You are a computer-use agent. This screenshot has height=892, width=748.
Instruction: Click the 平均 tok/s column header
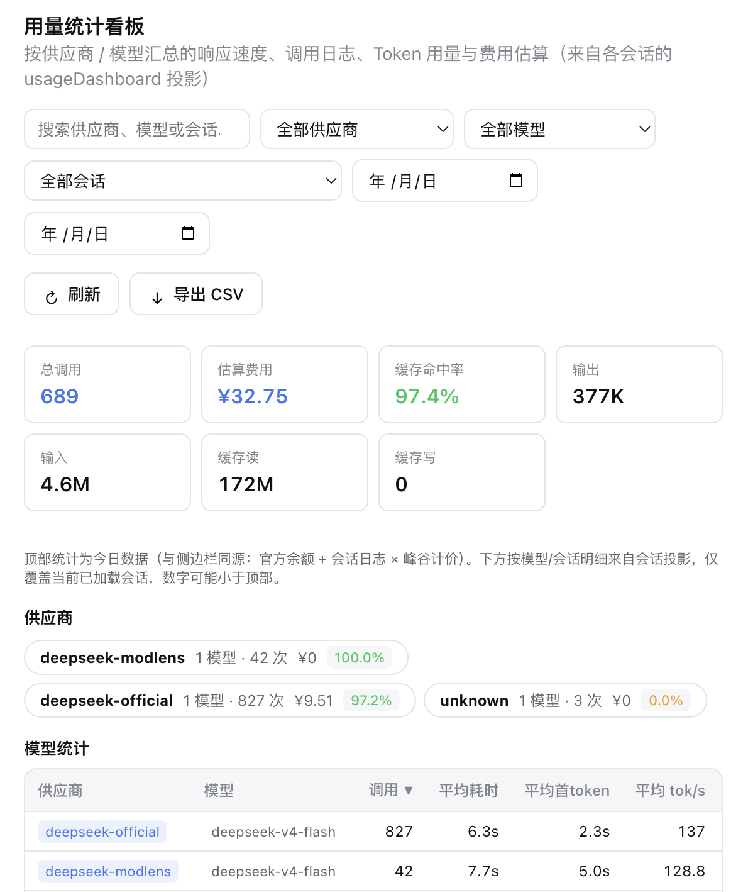pos(670,790)
